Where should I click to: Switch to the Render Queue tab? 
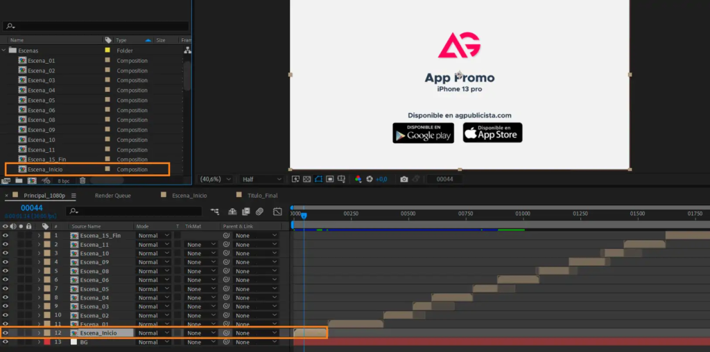(x=113, y=196)
